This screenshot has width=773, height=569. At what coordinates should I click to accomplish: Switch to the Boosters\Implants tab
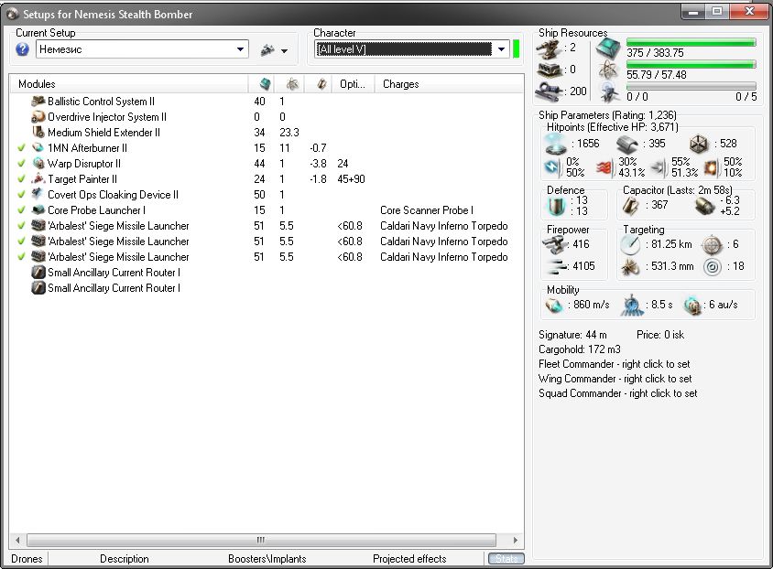click(x=267, y=559)
